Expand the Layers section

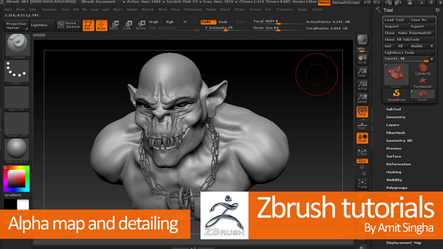pos(392,125)
